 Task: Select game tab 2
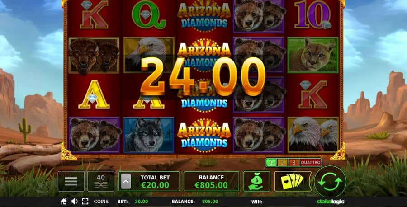pyautogui.click(x=282, y=163)
